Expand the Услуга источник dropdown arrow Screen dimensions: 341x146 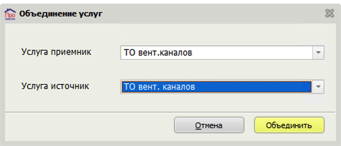tap(318, 87)
